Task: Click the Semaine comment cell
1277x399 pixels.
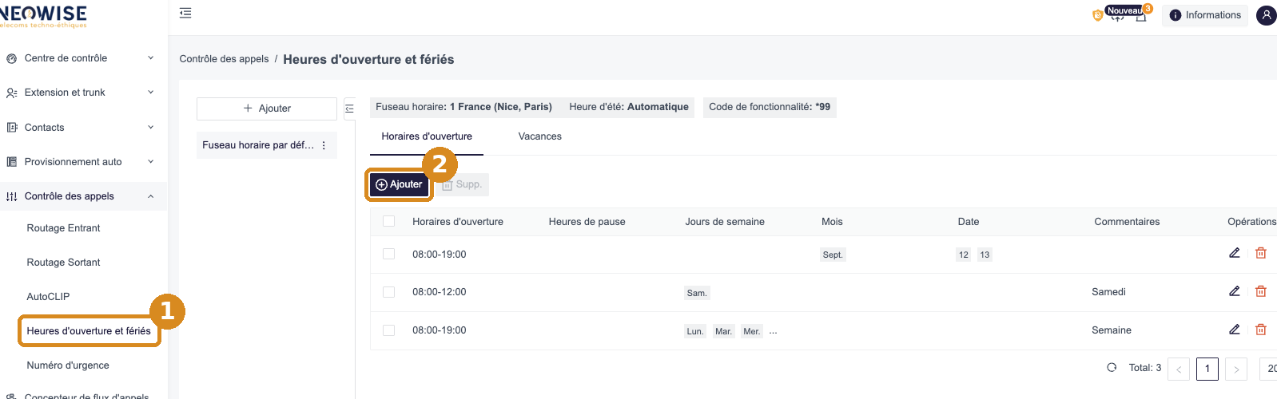Action: click(x=1112, y=330)
